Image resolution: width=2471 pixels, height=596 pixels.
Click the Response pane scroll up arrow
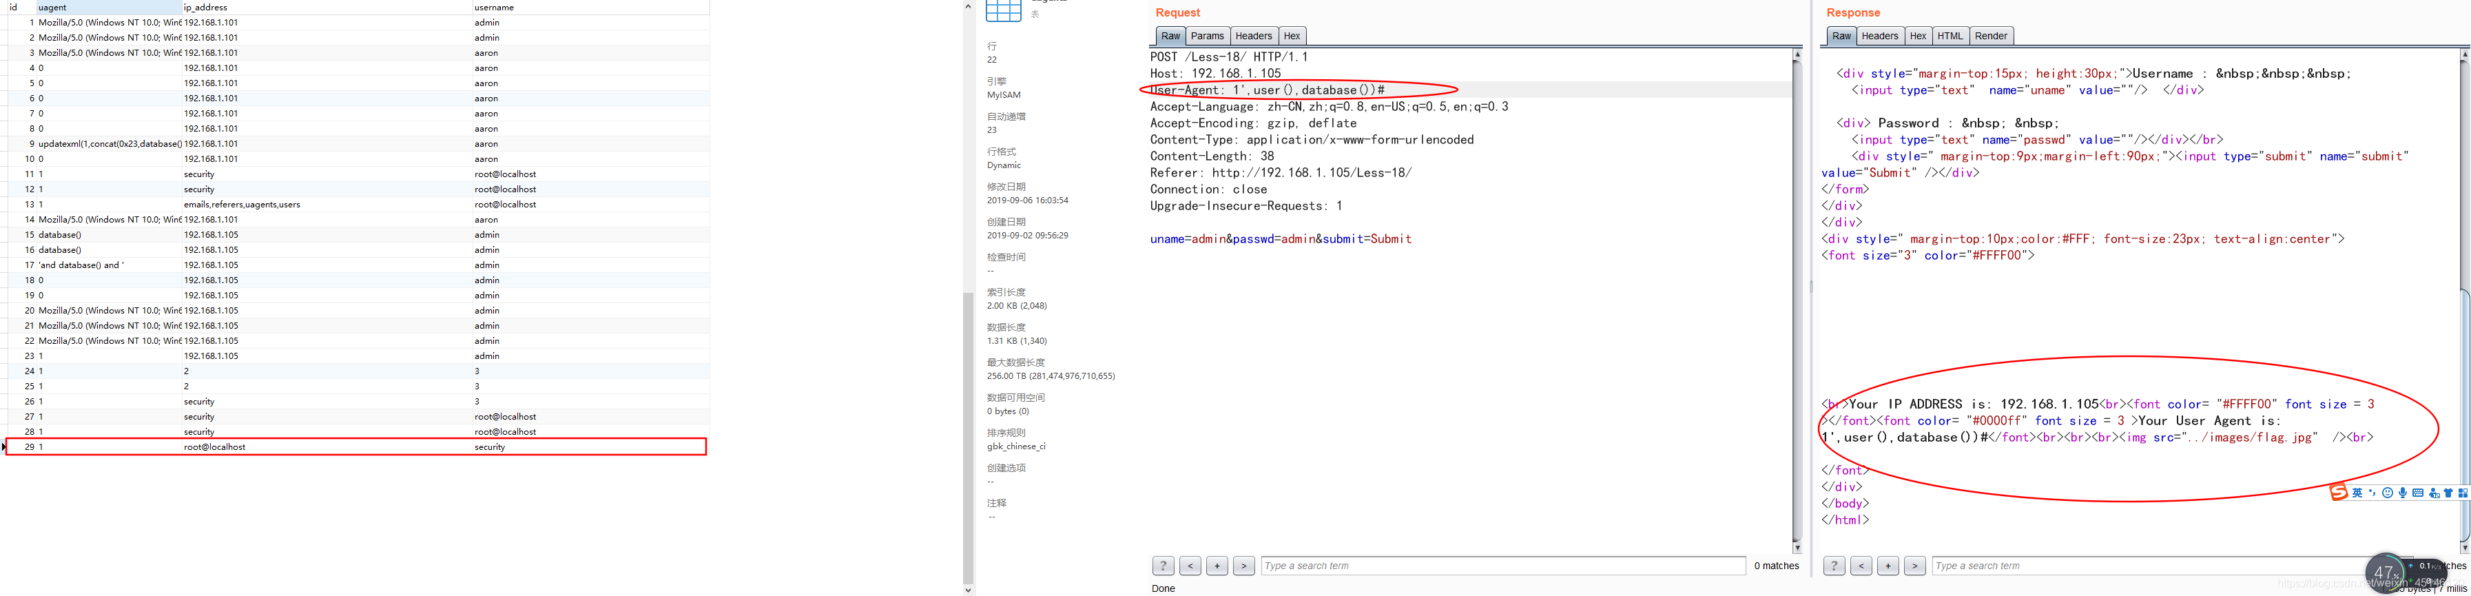pyautogui.click(x=2464, y=54)
